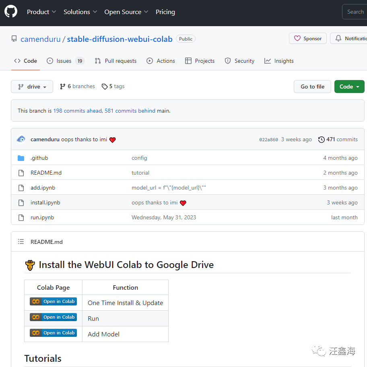The width and height of the screenshot is (367, 367).
Task: Click the Sponsor button
Action: (307, 38)
